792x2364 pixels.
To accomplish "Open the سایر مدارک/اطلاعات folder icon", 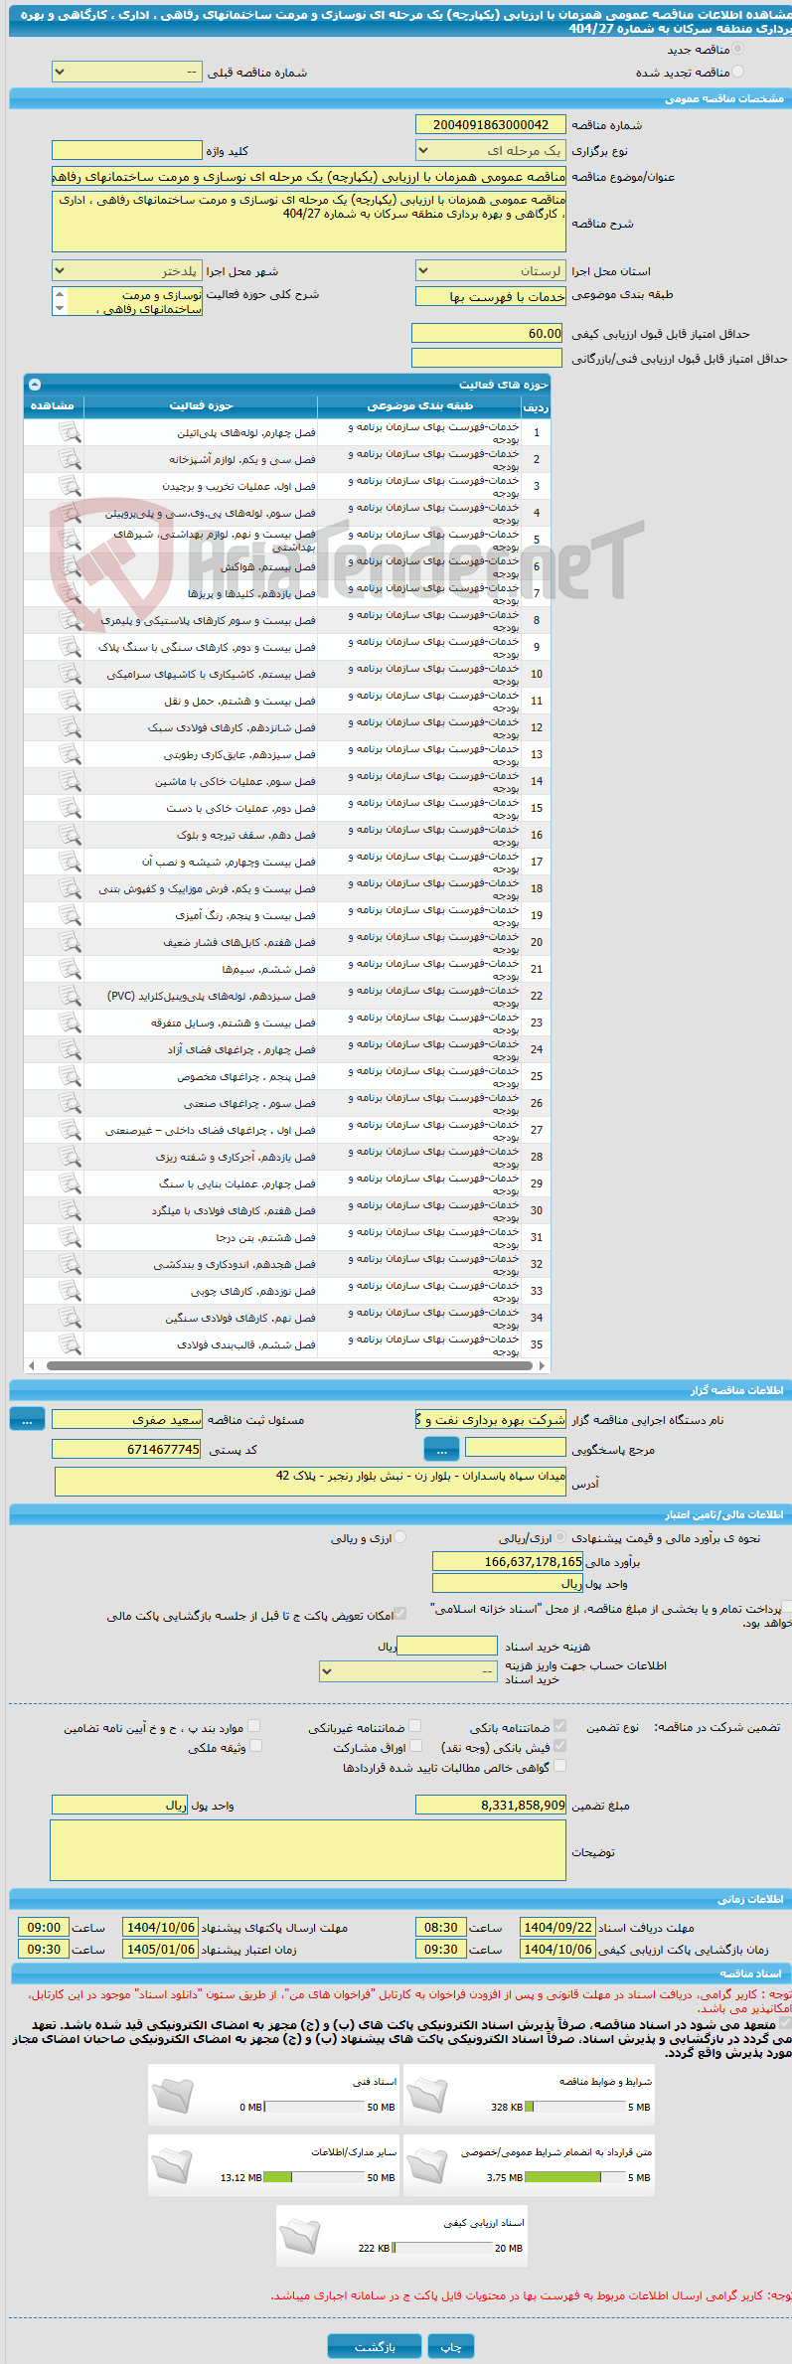I will (x=172, y=2165).
